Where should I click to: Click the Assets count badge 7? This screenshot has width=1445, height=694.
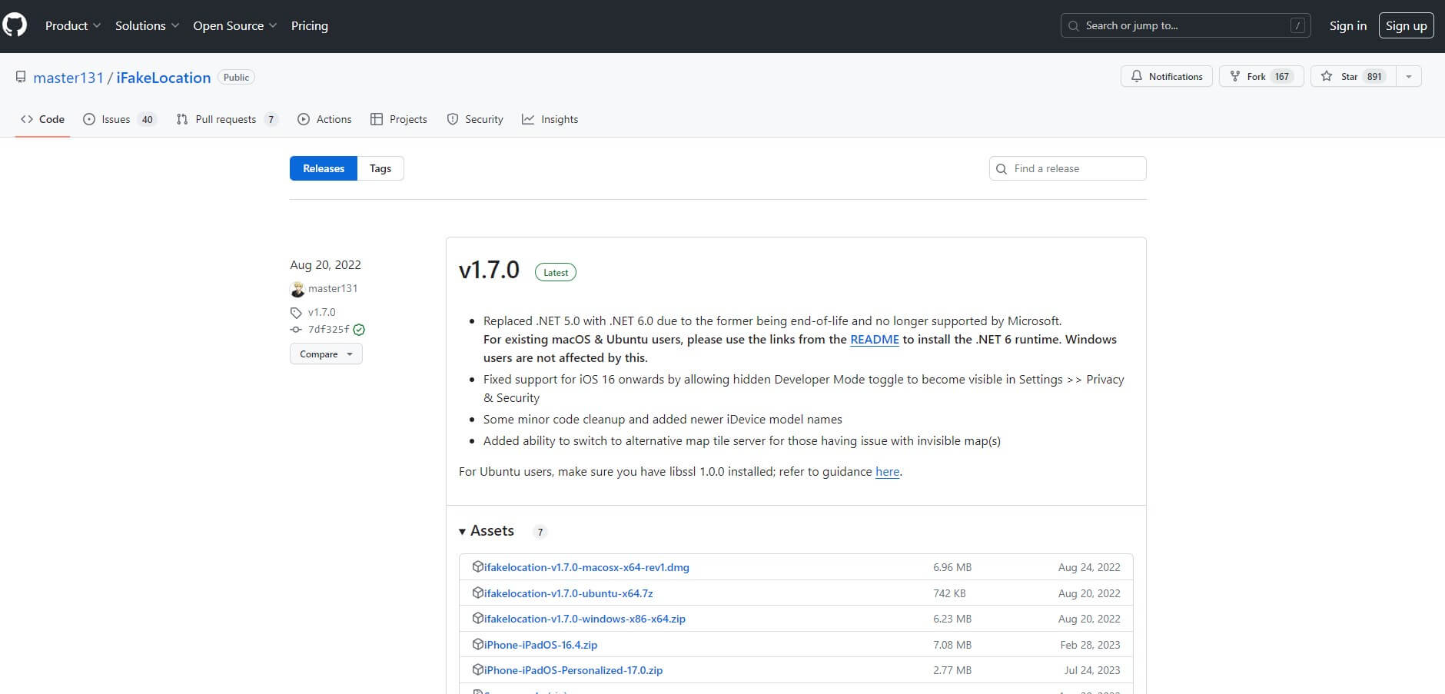coord(540,532)
